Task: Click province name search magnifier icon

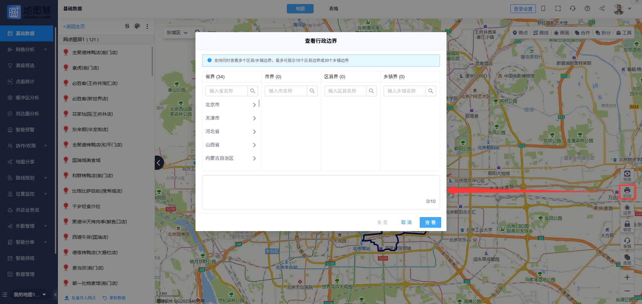Action: tap(253, 91)
